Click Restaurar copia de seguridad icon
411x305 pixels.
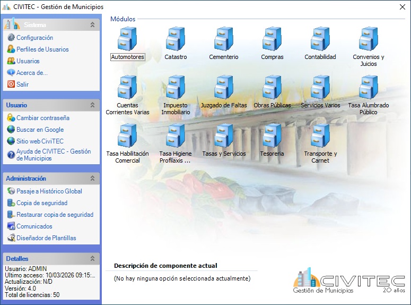[11, 214]
